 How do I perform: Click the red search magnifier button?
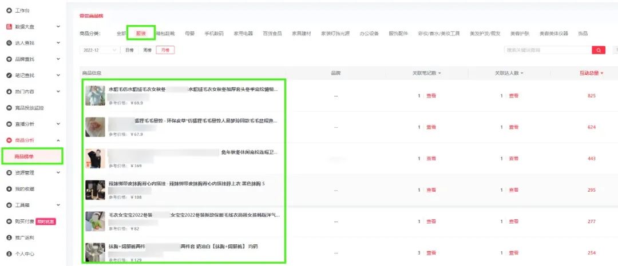tap(599, 50)
